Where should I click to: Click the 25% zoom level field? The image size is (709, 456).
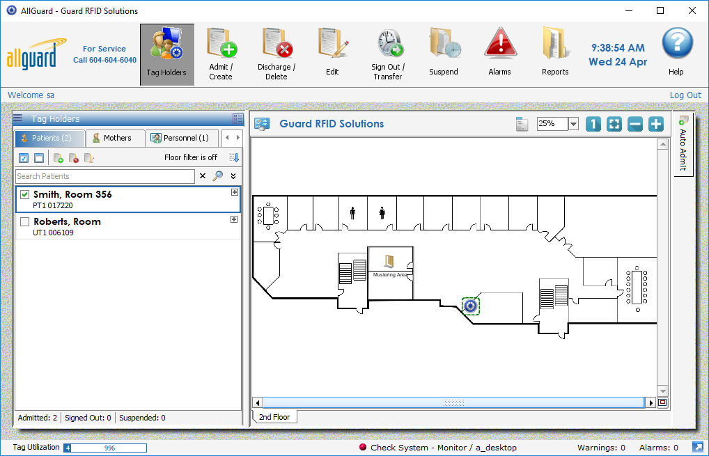pyautogui.click(x=552, y=123)
